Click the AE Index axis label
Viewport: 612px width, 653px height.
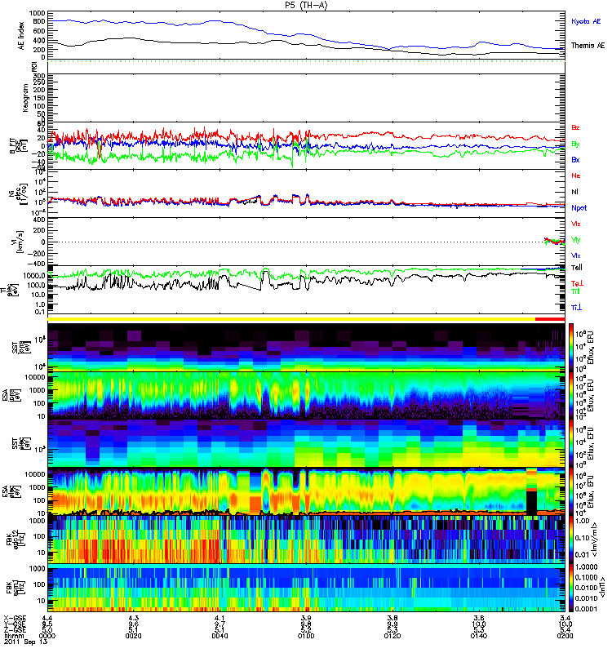coord(21,36)
